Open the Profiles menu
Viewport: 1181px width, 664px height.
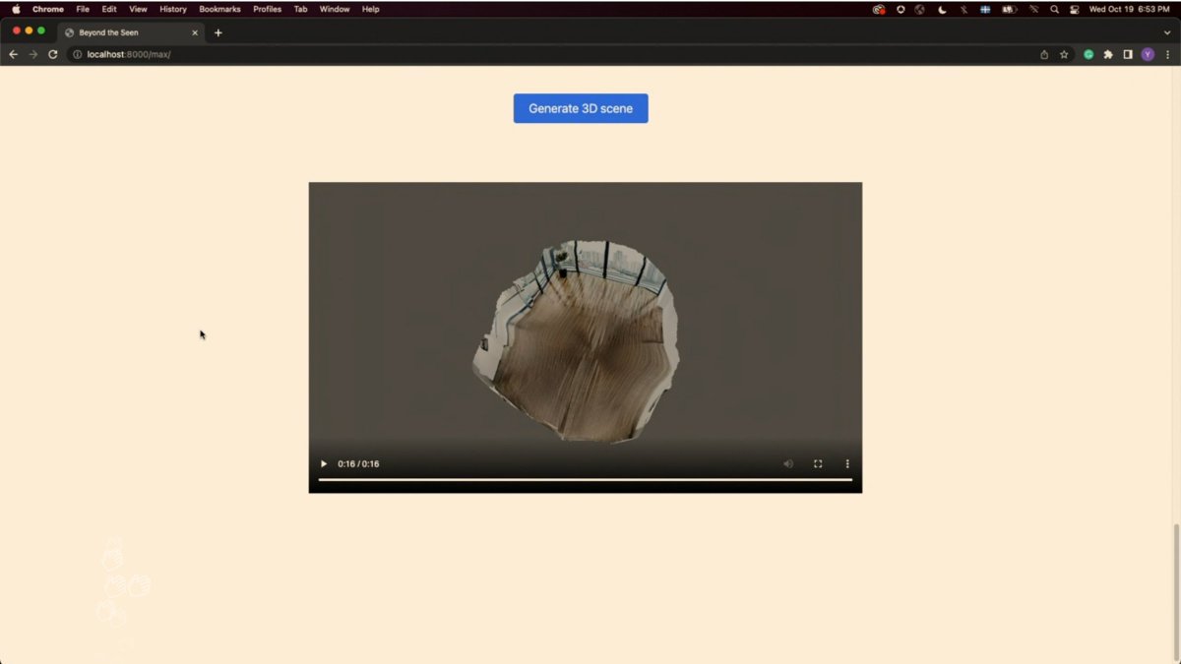pos(267,9)
